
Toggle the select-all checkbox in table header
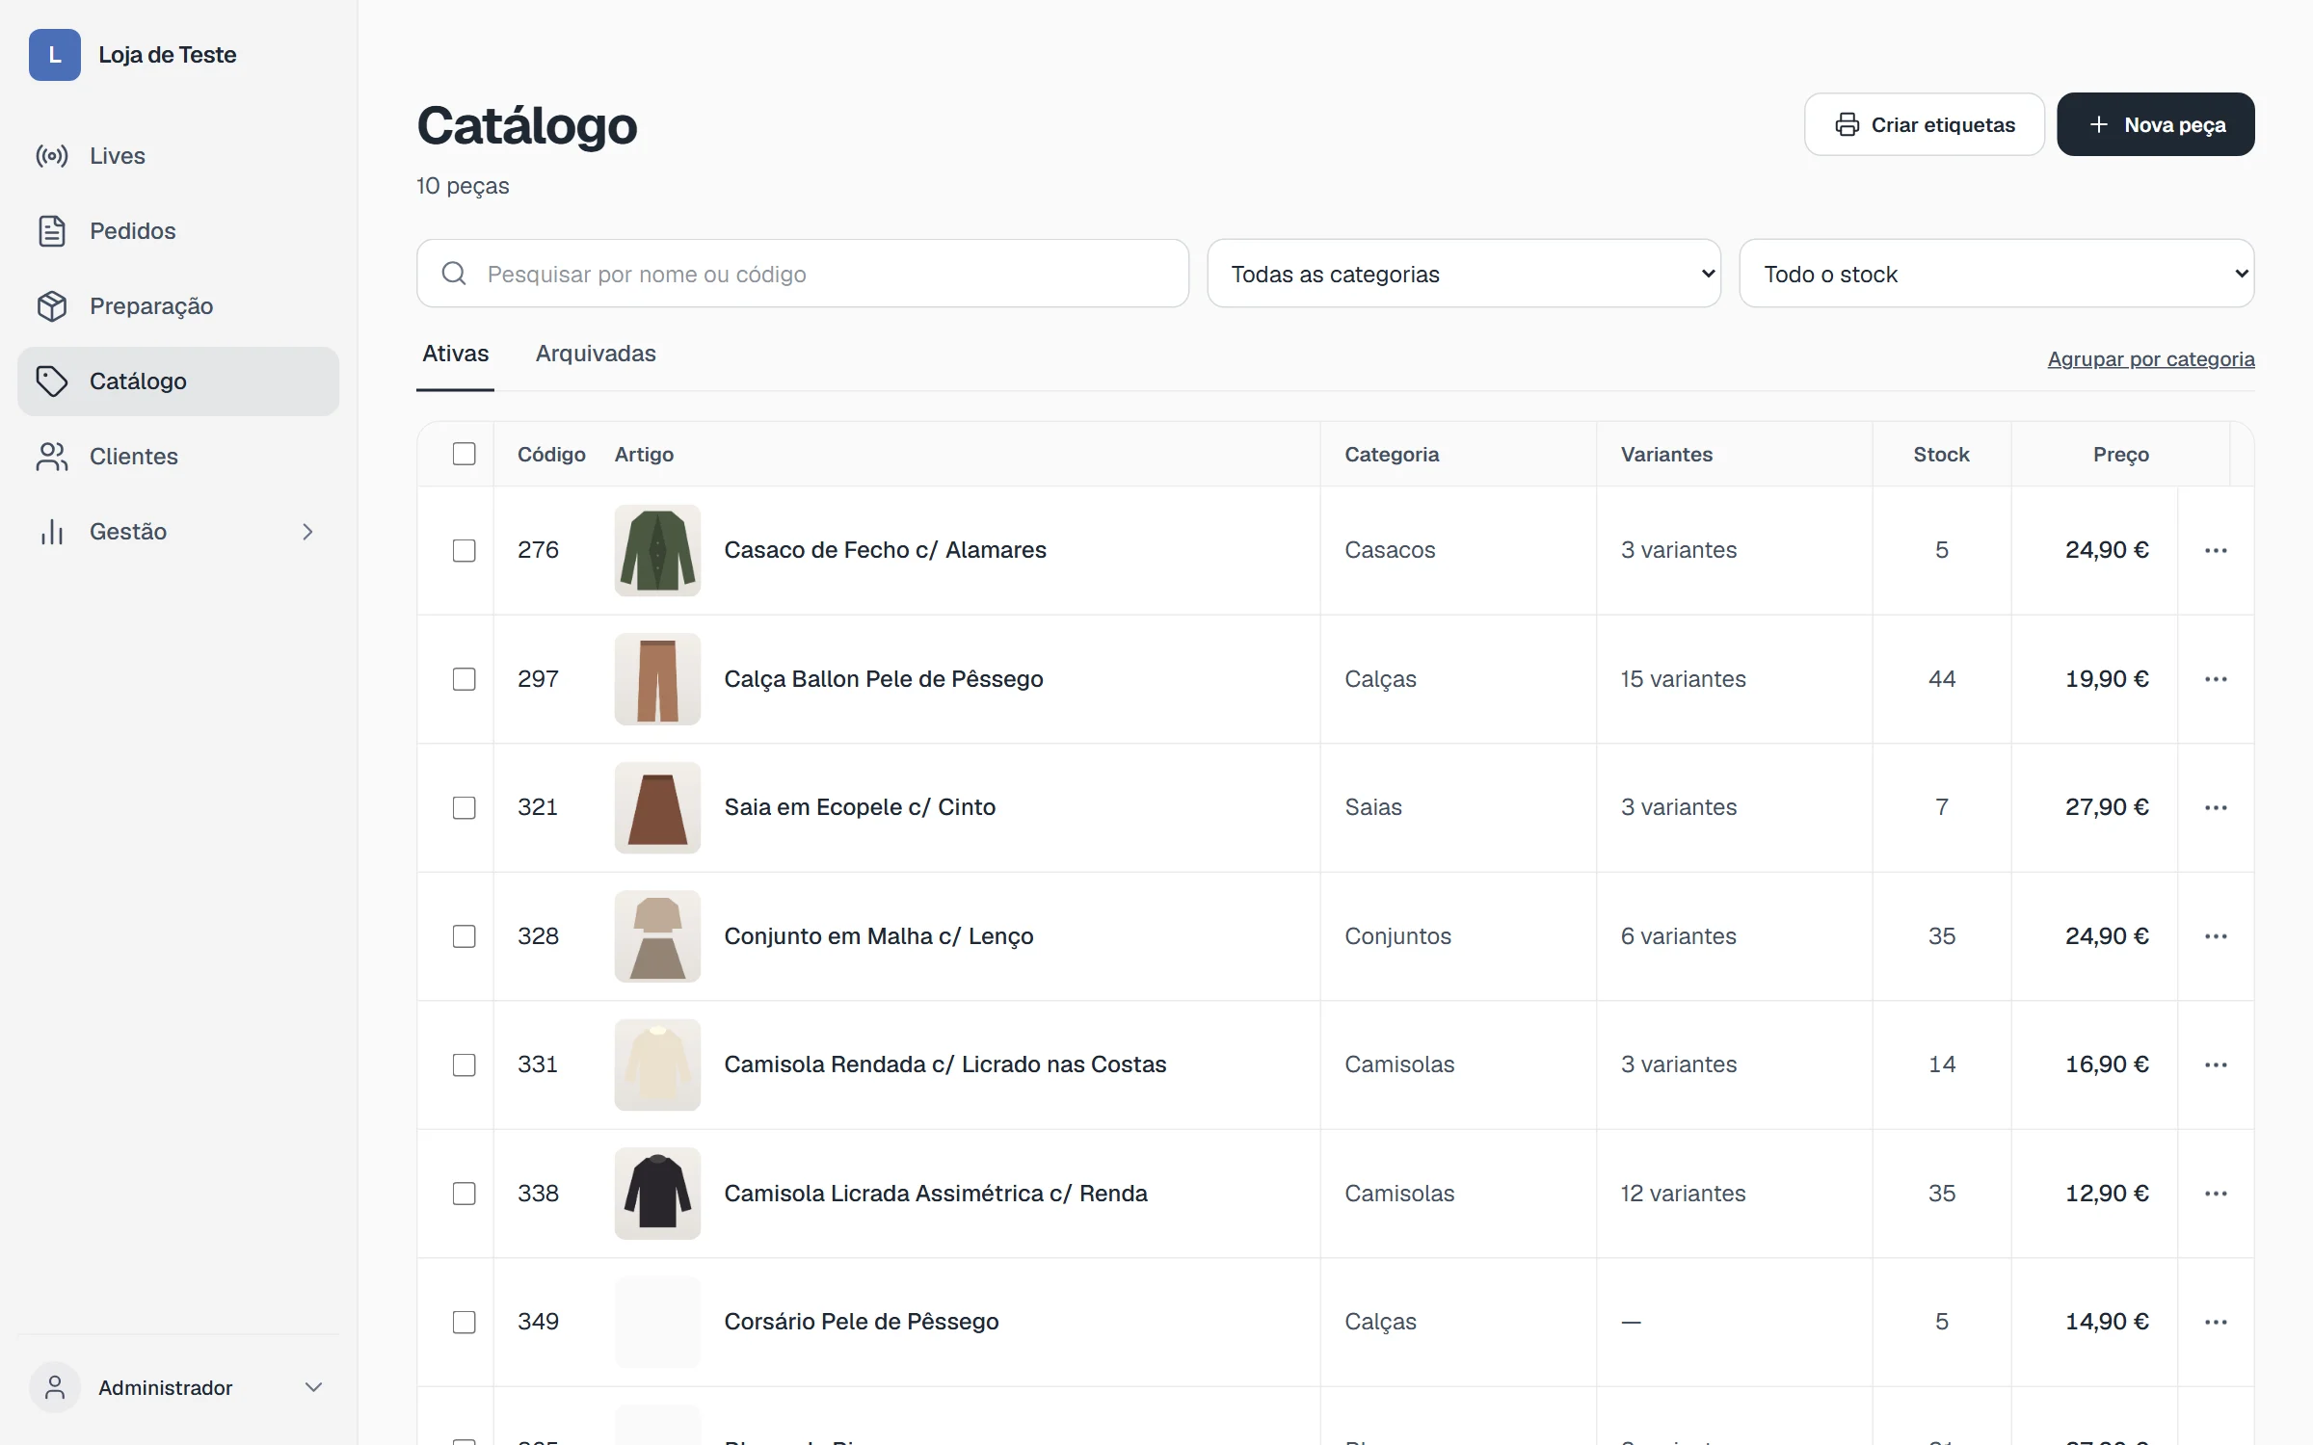tap(465, 454)
